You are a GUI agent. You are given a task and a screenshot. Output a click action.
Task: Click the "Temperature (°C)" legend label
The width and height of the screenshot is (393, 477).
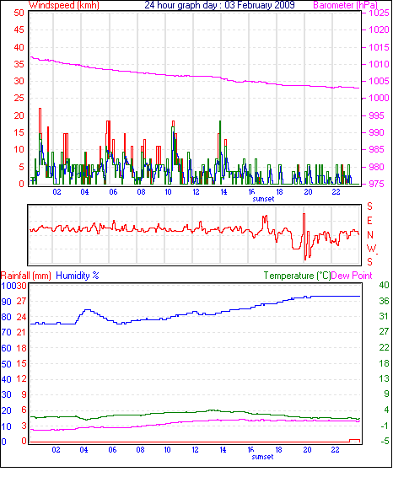coord(297,276)
